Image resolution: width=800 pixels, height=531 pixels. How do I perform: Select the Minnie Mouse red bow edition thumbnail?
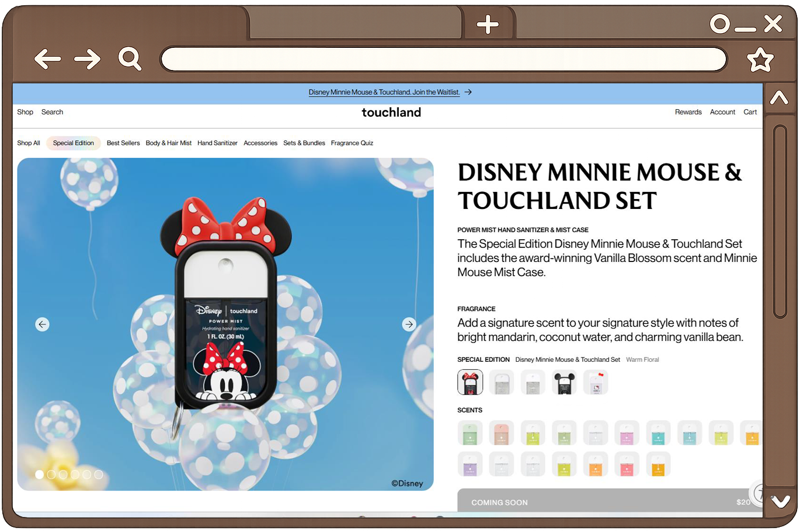tap(470, 382)
